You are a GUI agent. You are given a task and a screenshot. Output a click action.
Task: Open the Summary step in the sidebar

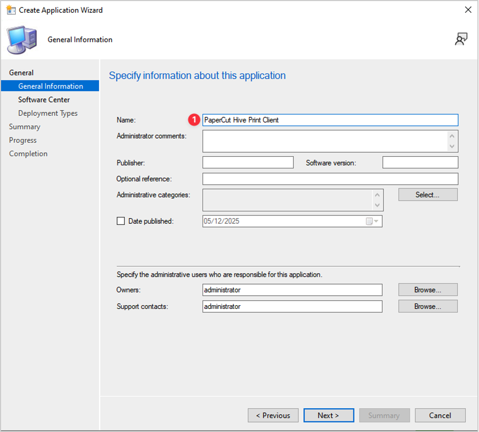24,127
